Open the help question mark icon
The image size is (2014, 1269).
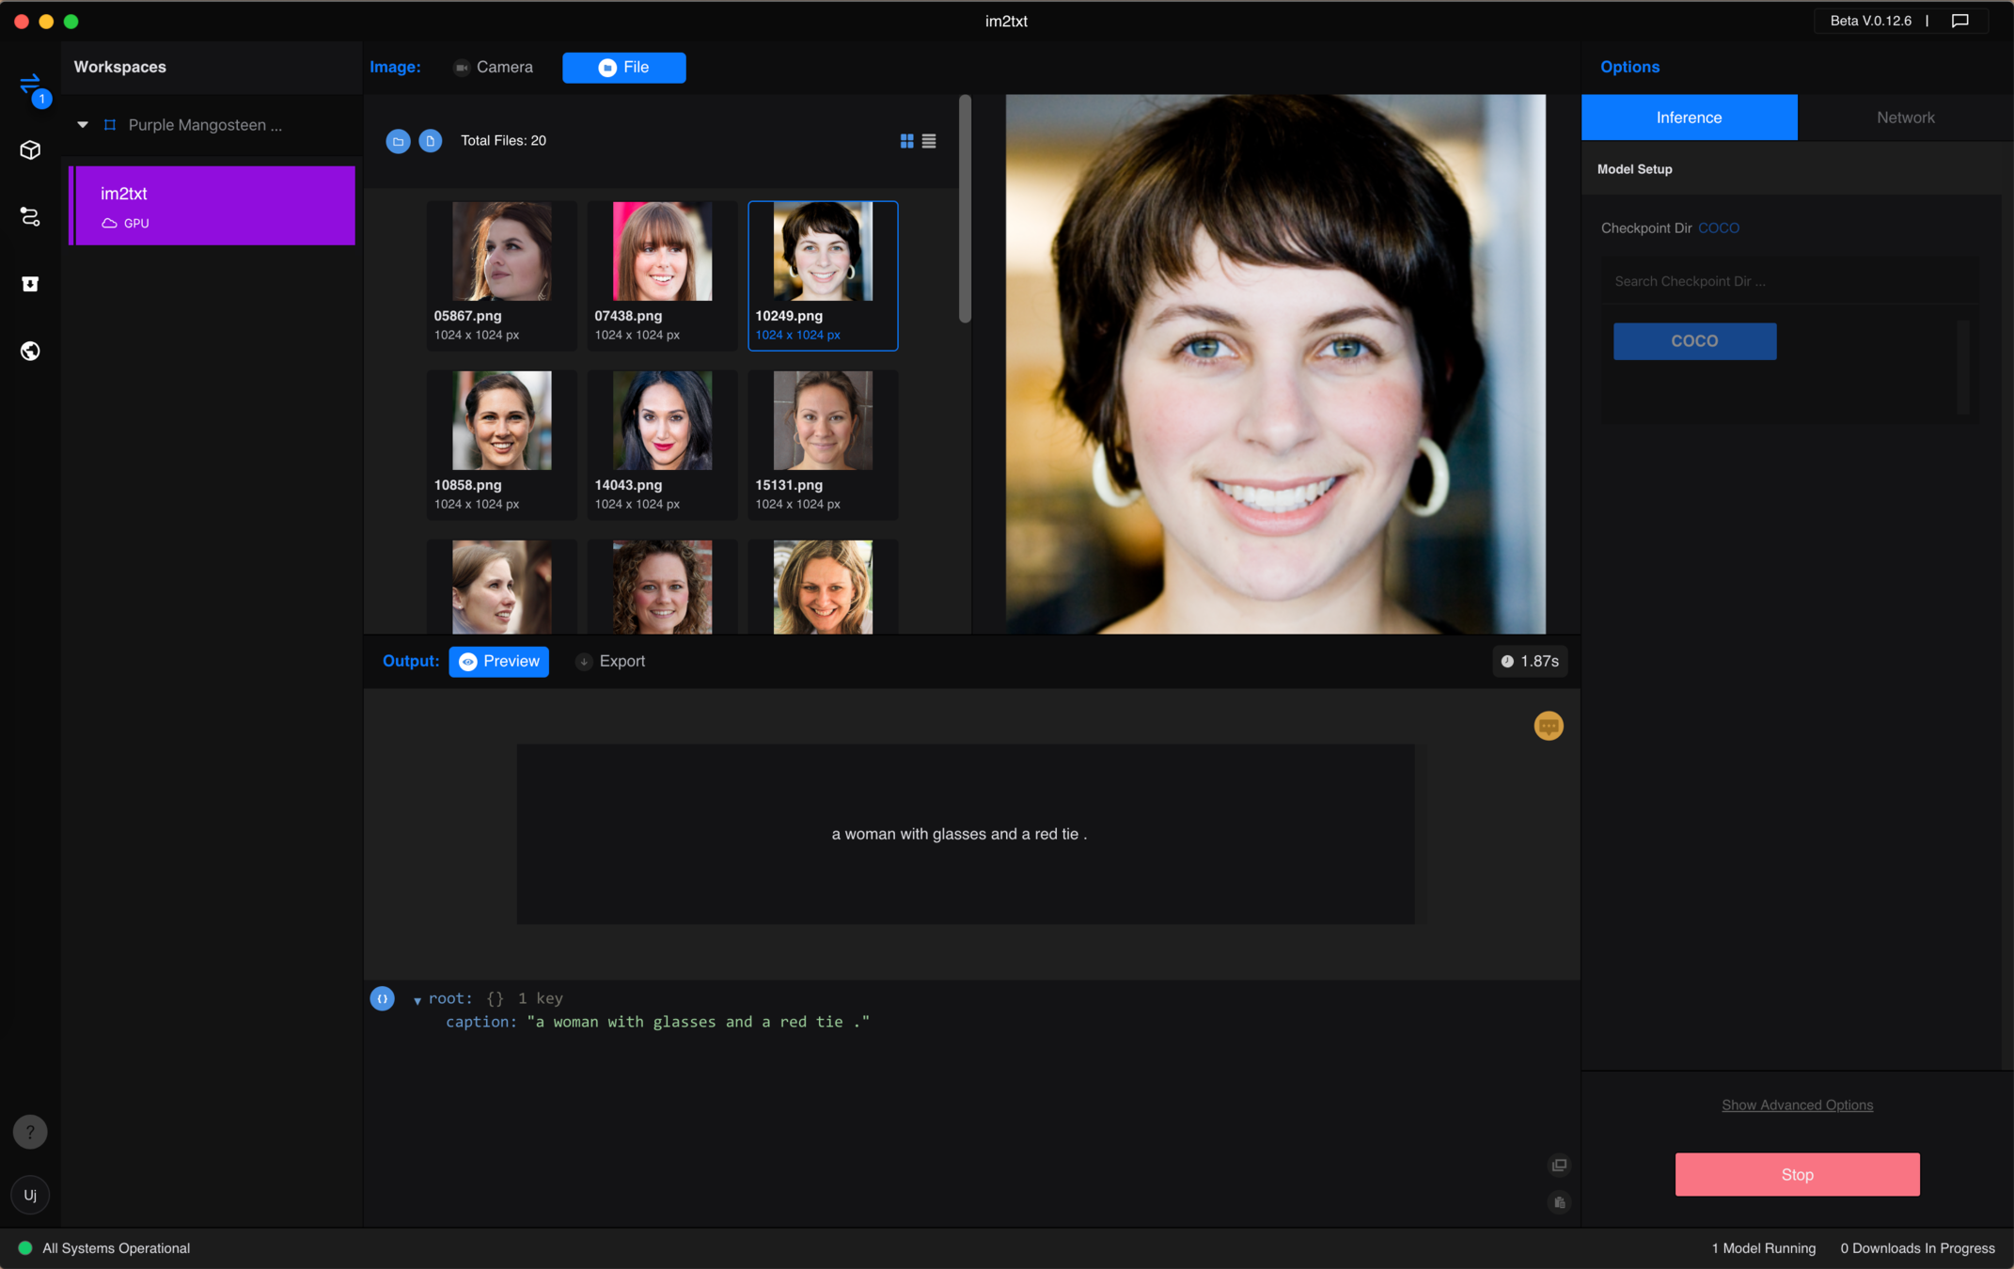30,1132
